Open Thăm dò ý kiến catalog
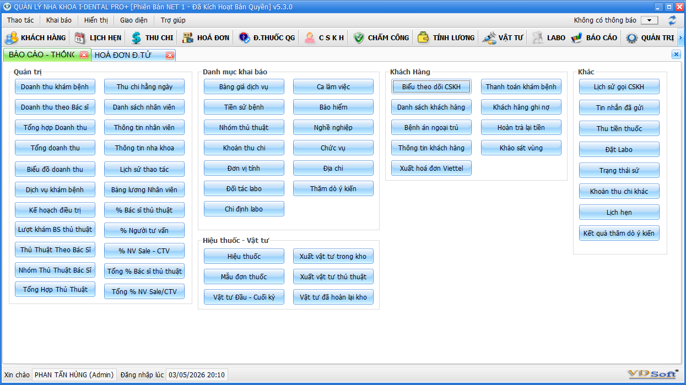This screenshot has height=385, width=686. coord(333,188)
